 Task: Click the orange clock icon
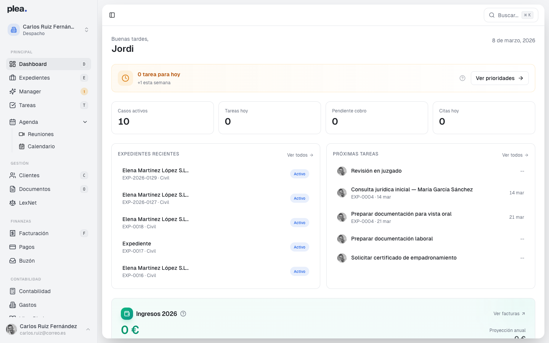click(x=125, y=78)
